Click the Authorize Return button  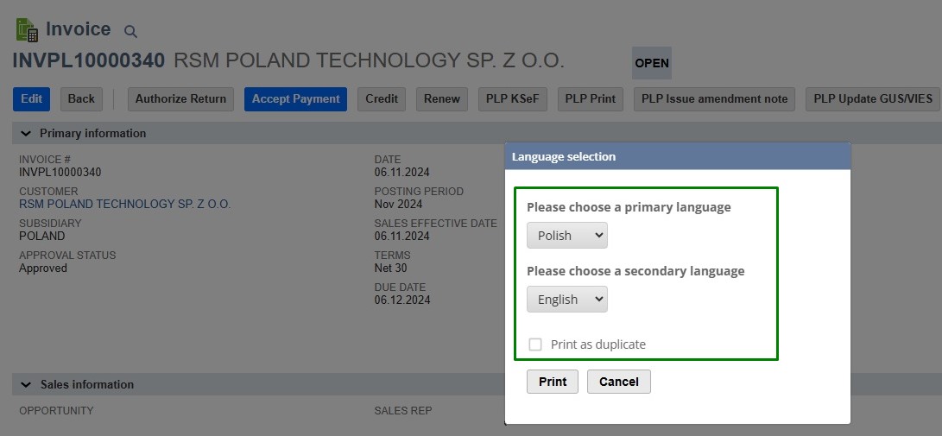pos(180,99)
